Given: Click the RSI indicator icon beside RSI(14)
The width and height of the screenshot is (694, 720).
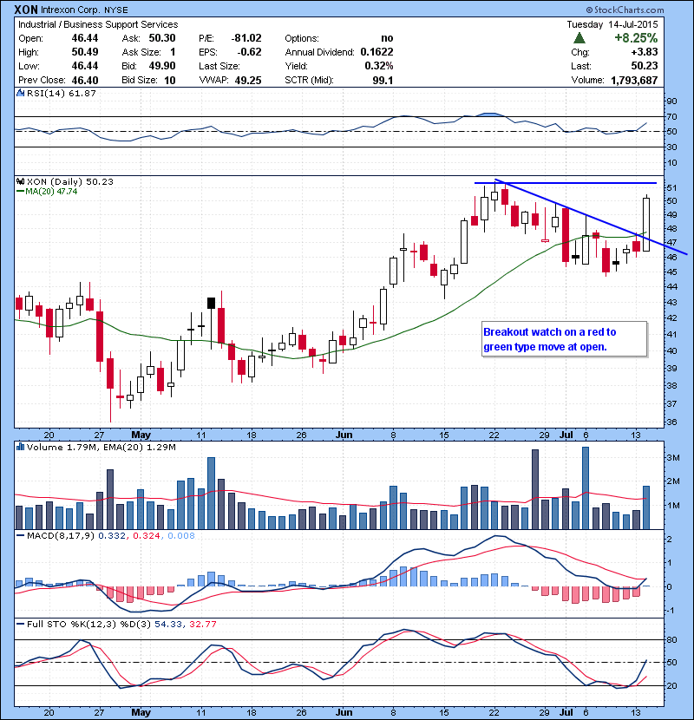Looking at the screenshot, I should click(x=20, y=93).
